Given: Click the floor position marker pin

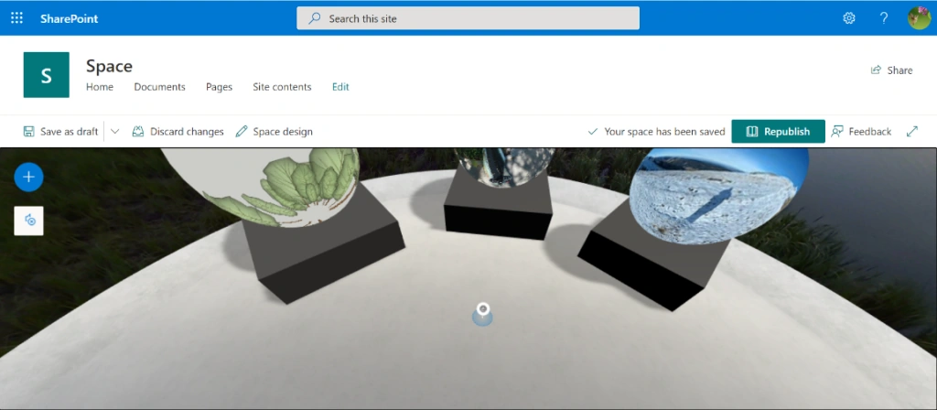Looking at the screenshot, I should (x=483, y=313).
